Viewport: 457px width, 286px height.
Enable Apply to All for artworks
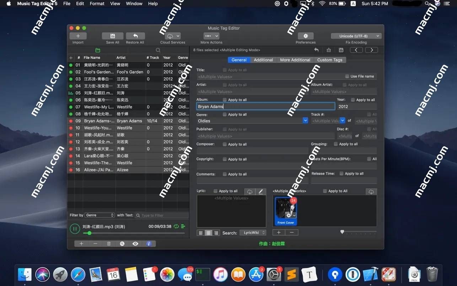tap(325, 191)
